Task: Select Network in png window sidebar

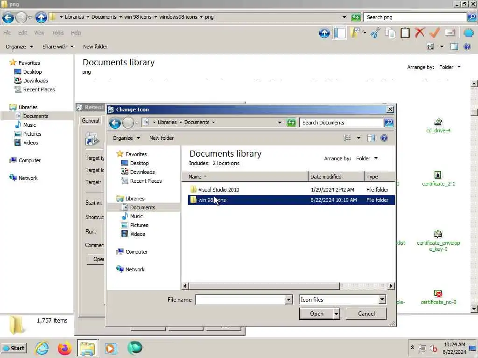Action: (23, 178)
